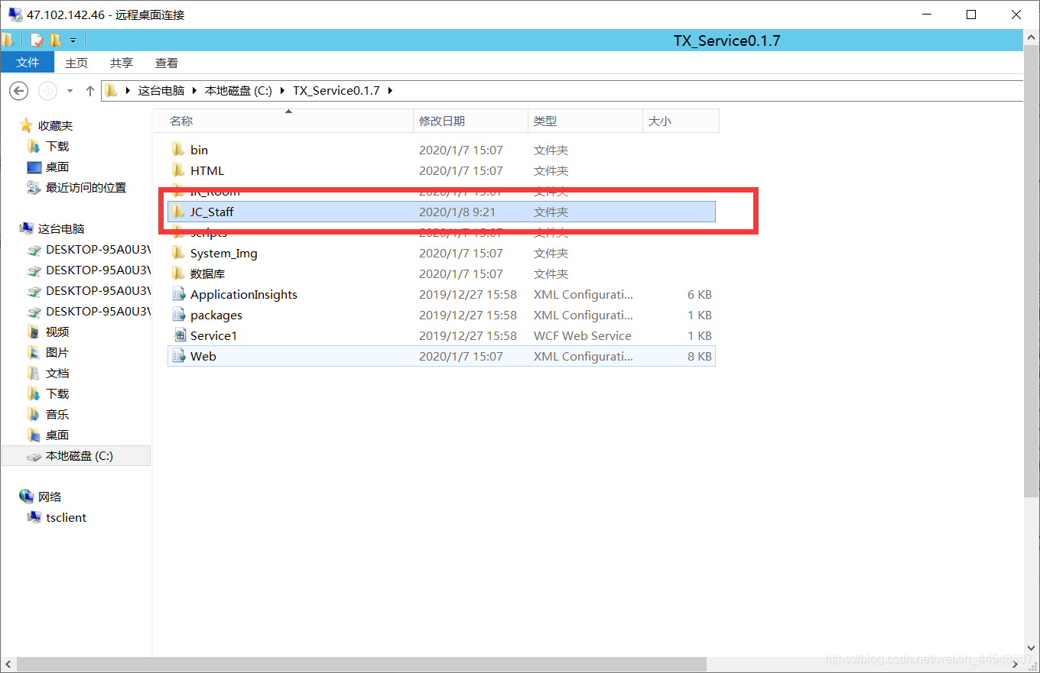The height and width of the screenshot is (673, 1040).
Task: Click the 音乐 folder icon
Action: pyautogui.click(x=34, y=414)
